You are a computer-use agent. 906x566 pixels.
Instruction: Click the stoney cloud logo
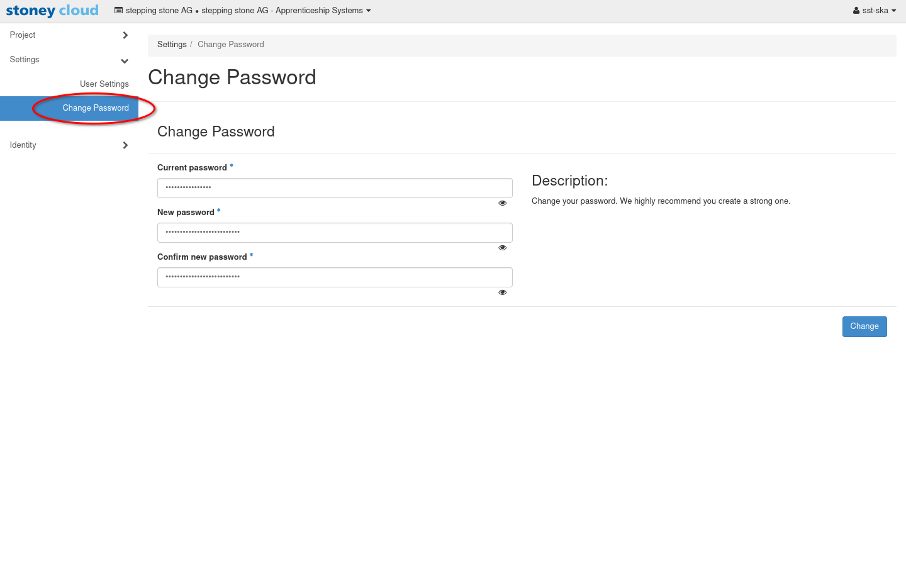pyautogui.click(x=52, y=11)
